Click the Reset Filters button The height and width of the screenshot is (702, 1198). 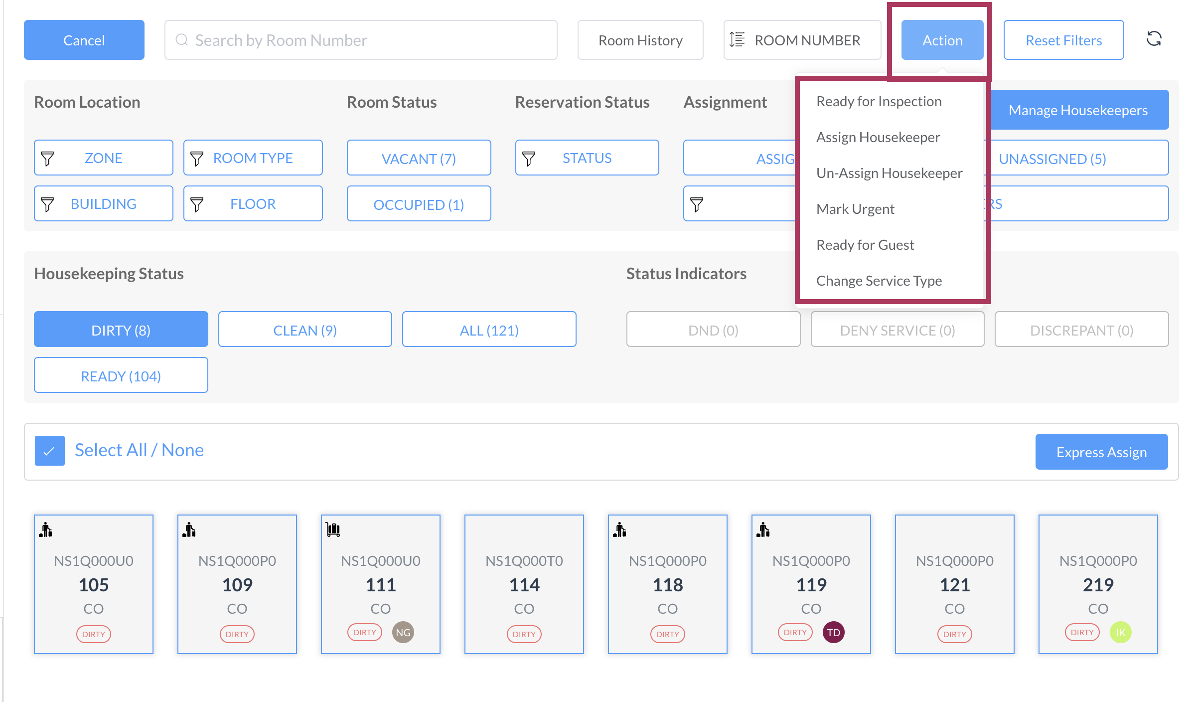(x=1063, y=40)
